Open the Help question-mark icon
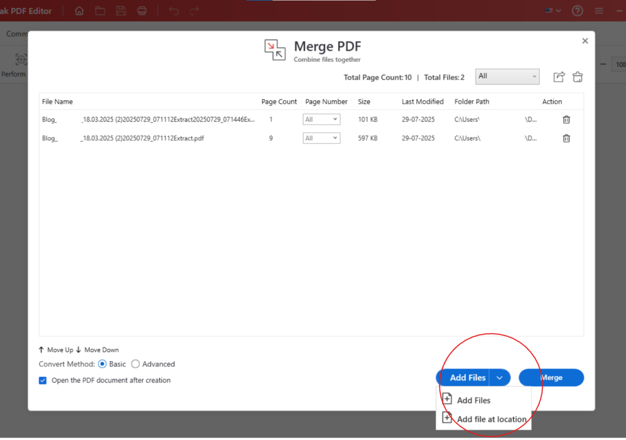Viewport: 626px width, 440px height. click(576, 10)
